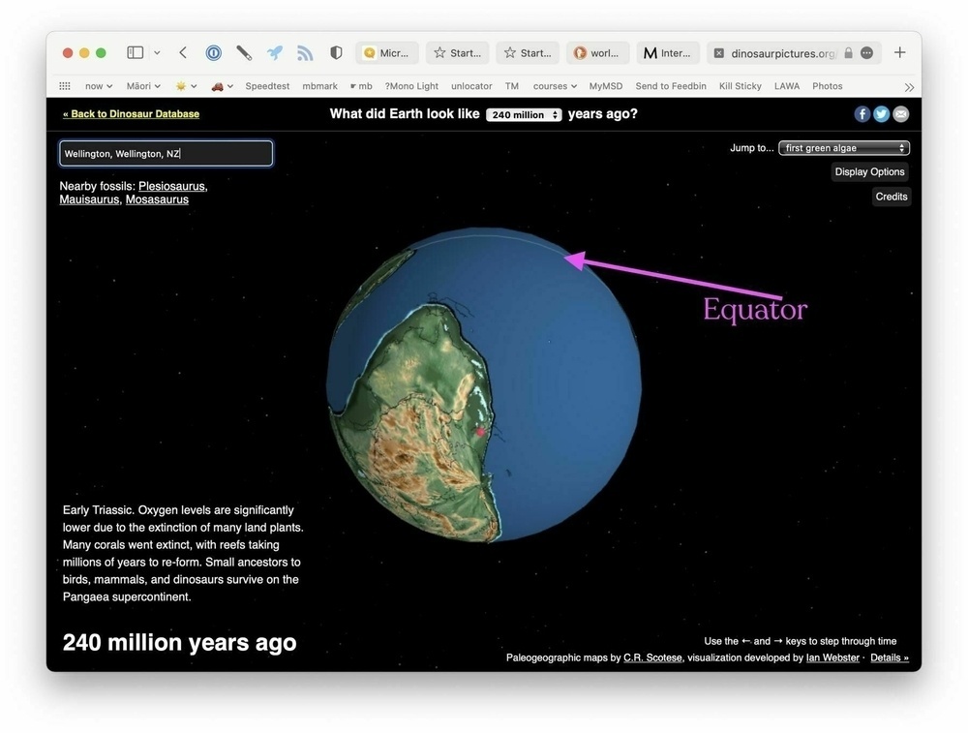Share the map via the Facebook icon
The height and width of the screenshot is (733, 968).
862,113
